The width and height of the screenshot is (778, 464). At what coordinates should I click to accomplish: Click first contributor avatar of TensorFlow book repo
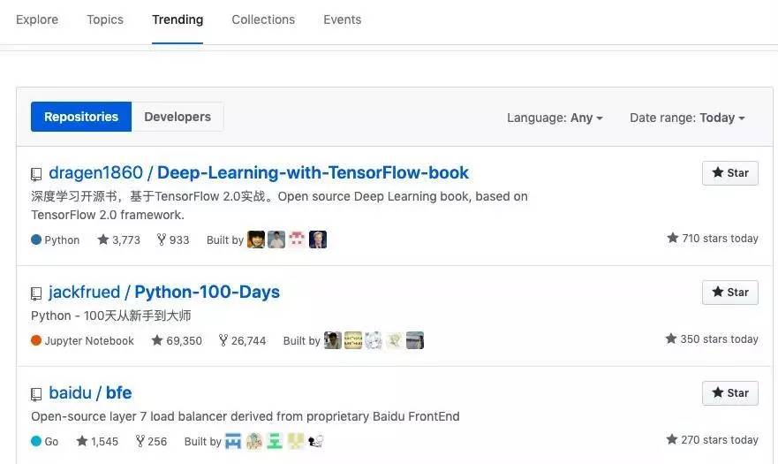[x=256, y=240]
